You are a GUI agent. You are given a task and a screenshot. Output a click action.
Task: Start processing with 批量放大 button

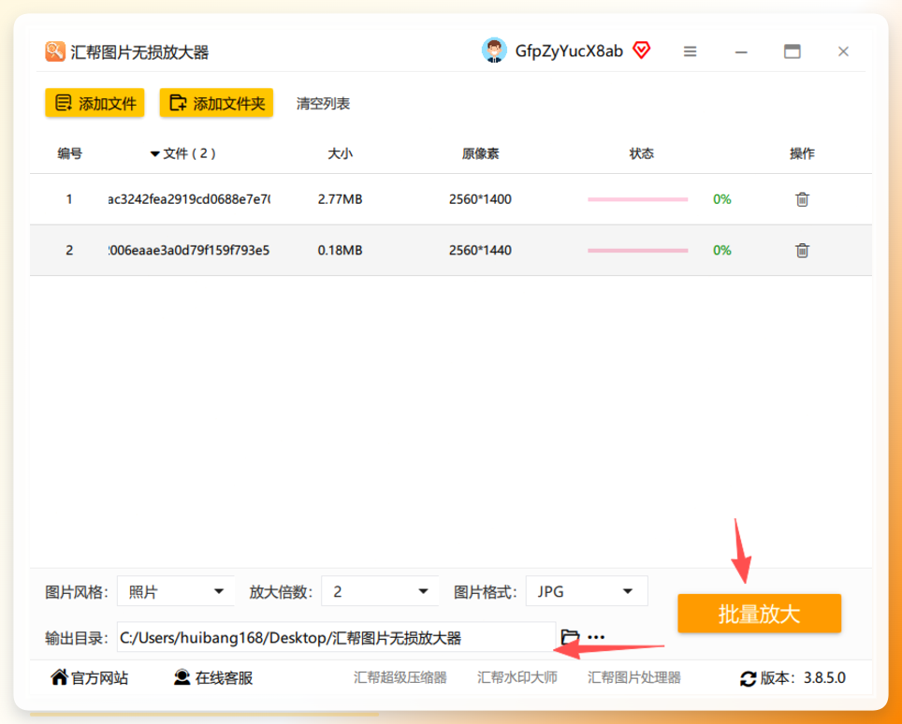[x=760, y=614]
